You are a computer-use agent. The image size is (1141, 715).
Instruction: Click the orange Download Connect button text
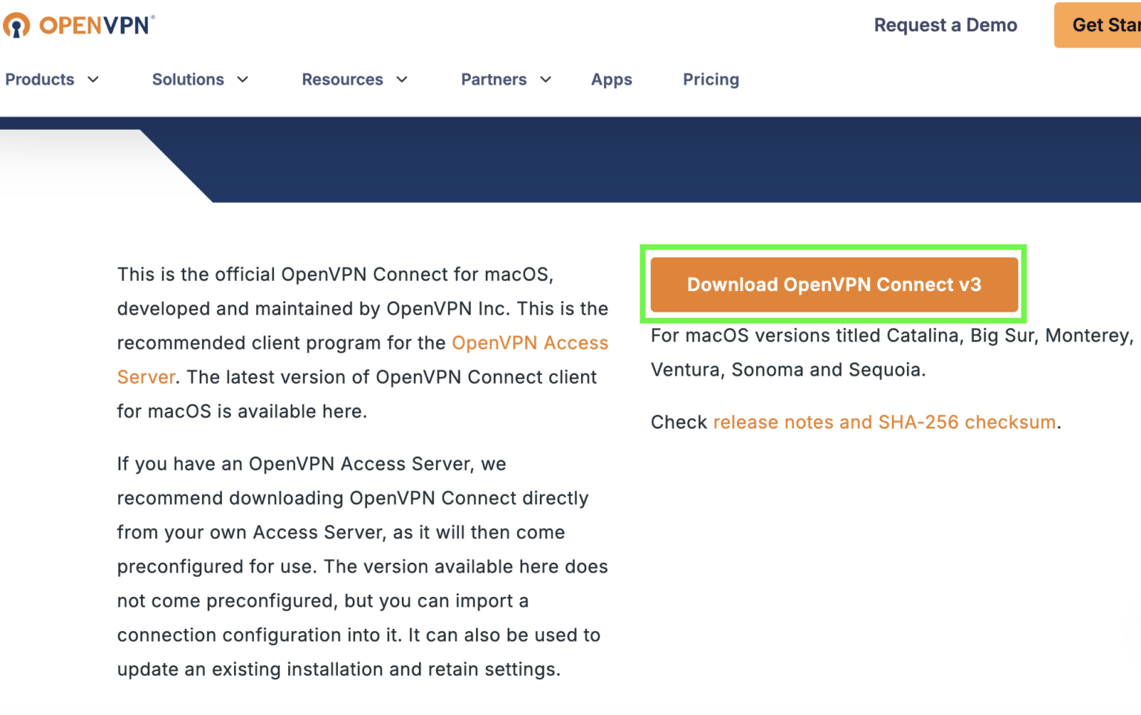(834, 285)
